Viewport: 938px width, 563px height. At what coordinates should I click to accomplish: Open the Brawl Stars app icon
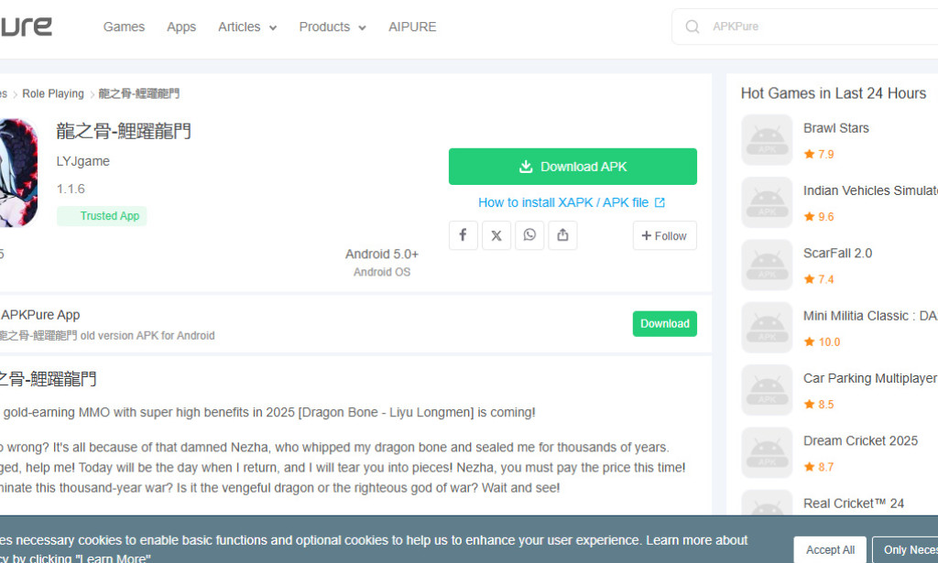pos(767,140)
